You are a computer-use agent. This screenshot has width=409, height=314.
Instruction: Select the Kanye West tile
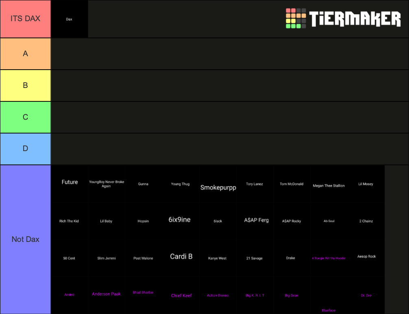(x=218, y=258)
